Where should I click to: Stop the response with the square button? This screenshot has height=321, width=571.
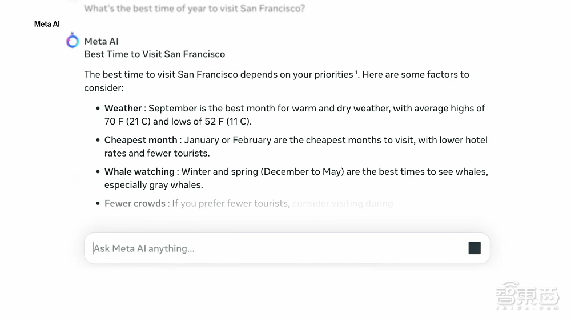pyautogui.click(x=475, y=248)
